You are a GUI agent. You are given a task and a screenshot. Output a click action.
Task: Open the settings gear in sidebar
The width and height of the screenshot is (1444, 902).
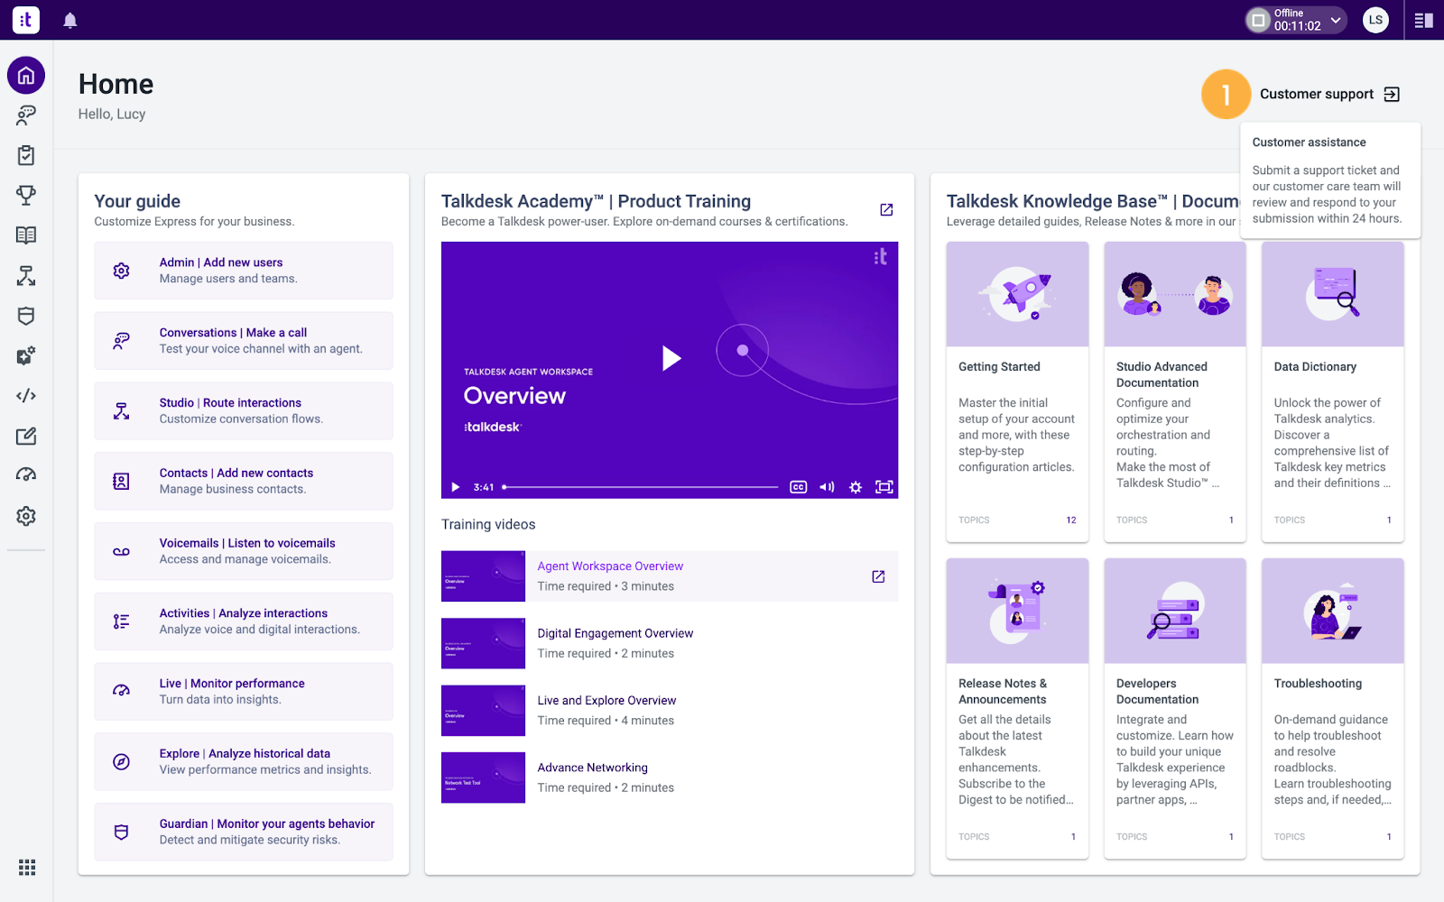(x=26, y=516)
